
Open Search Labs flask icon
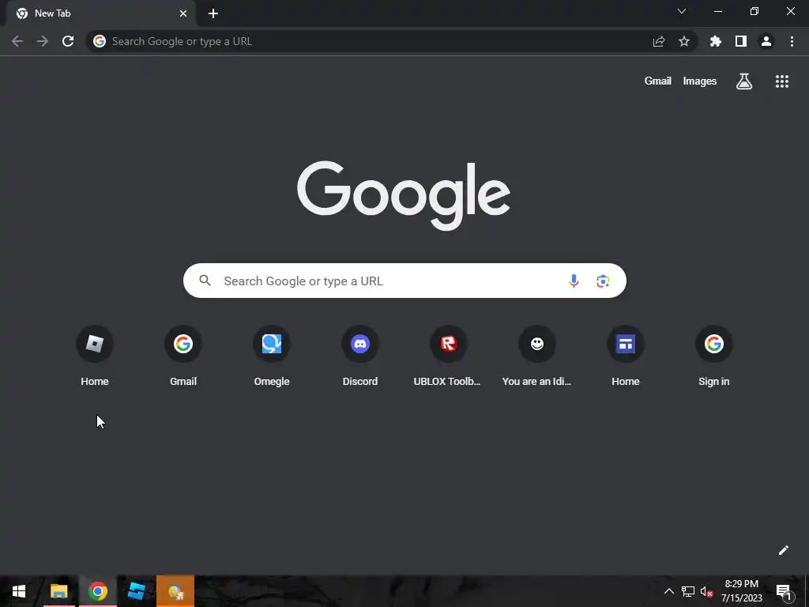pyautogui.click(x=744, y=81)
